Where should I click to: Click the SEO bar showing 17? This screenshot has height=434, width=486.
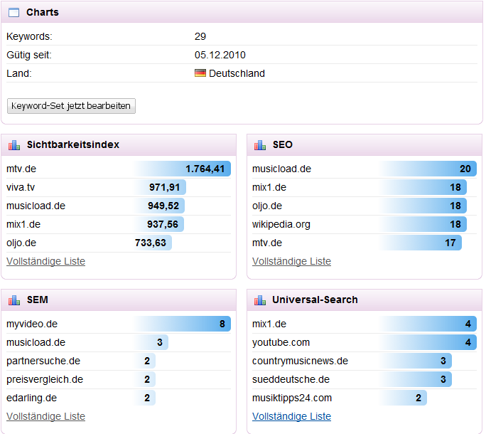tap(421, 243)
